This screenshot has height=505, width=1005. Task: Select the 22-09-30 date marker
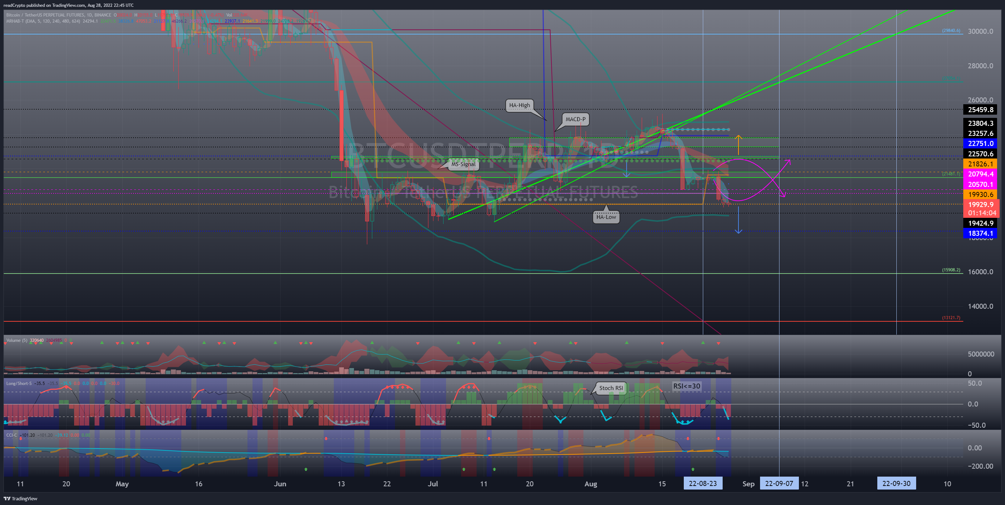point(896,483)
